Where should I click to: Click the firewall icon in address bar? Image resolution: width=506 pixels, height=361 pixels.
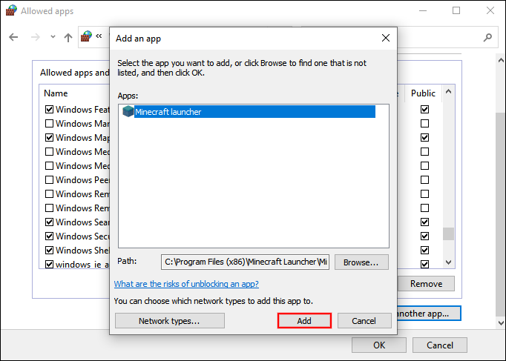tap(88, 37)
